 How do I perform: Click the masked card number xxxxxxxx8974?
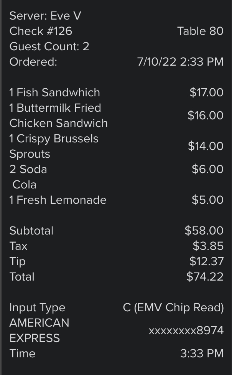pos(186,330)
